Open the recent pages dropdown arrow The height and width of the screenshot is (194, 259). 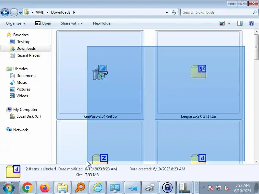pyautogui.click(x=20, y=13)
